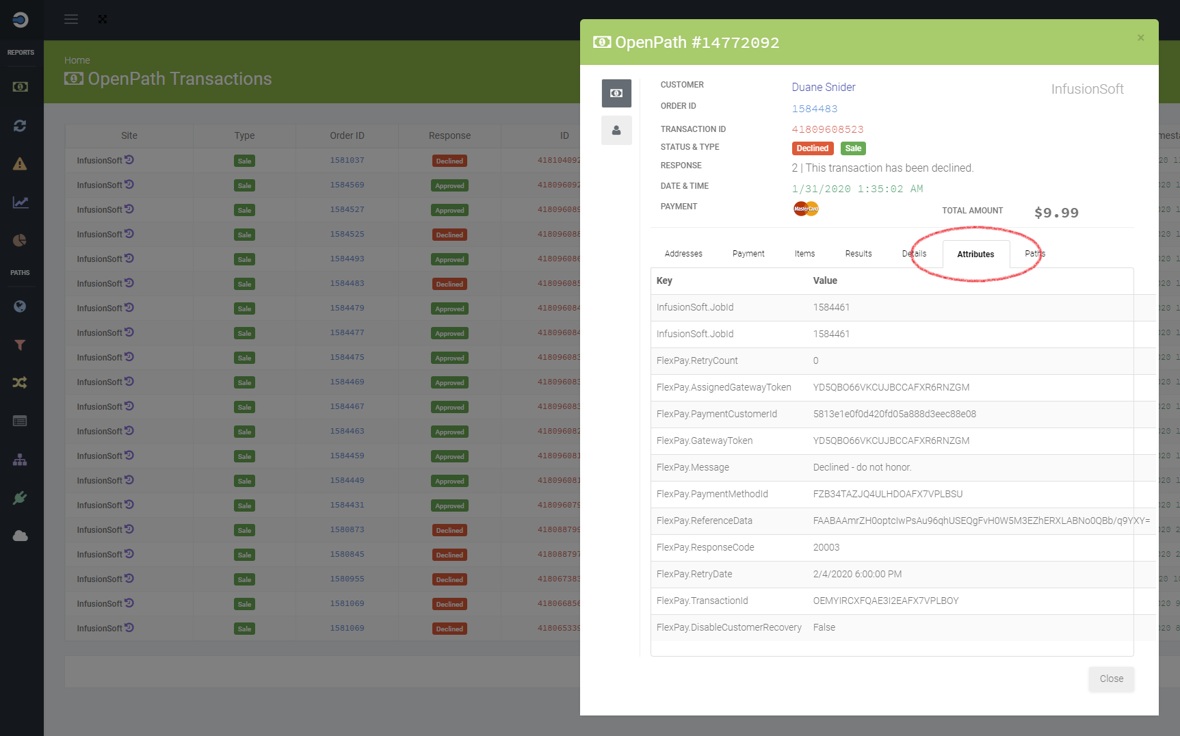The height and width of the screenshot is (736, 1180).
Task: Open the warning triangle icon in sidebar
Action: pos(20,163)
